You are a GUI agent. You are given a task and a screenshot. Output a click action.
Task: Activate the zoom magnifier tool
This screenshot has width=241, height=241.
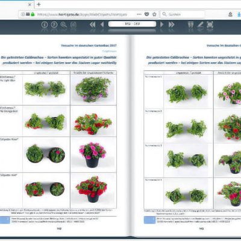click(x=64, y=25)
